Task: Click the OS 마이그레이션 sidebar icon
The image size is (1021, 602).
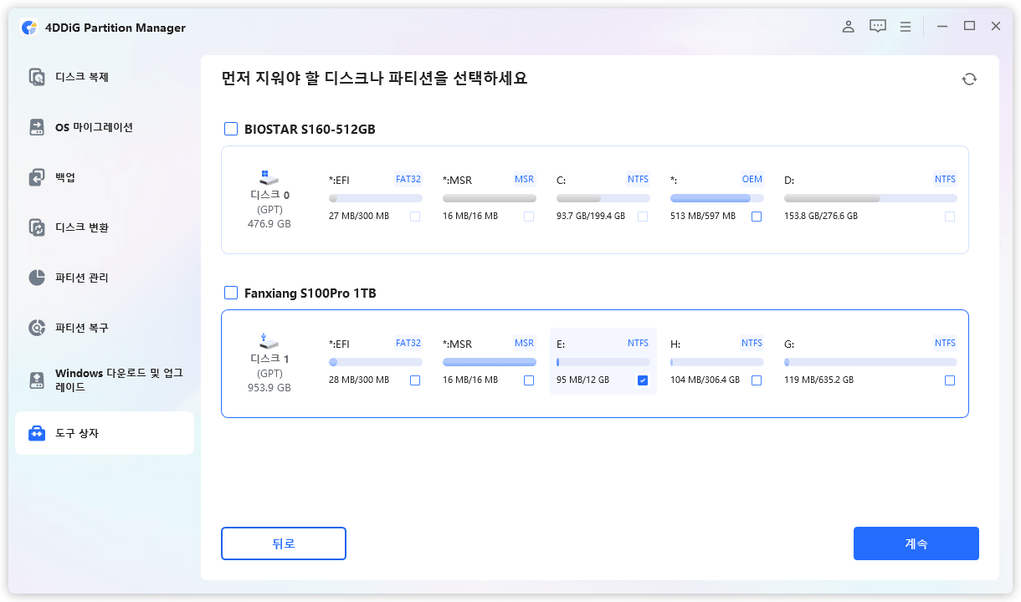Action: coord(37,127)
